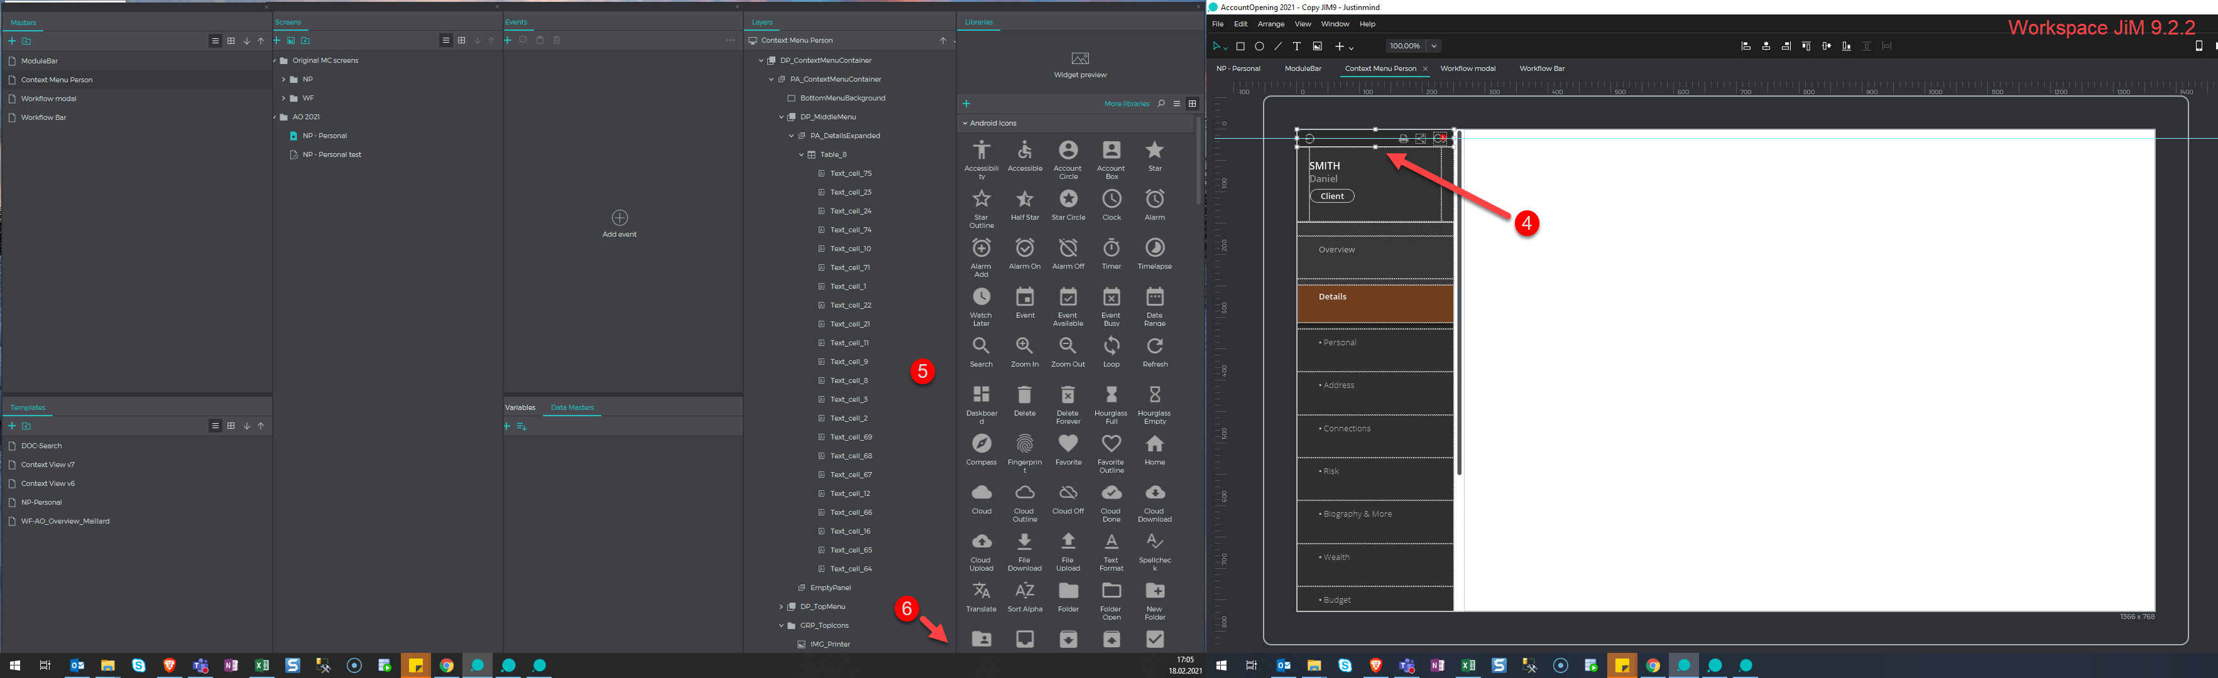Switch to the Workflow modal tab

1468,69
